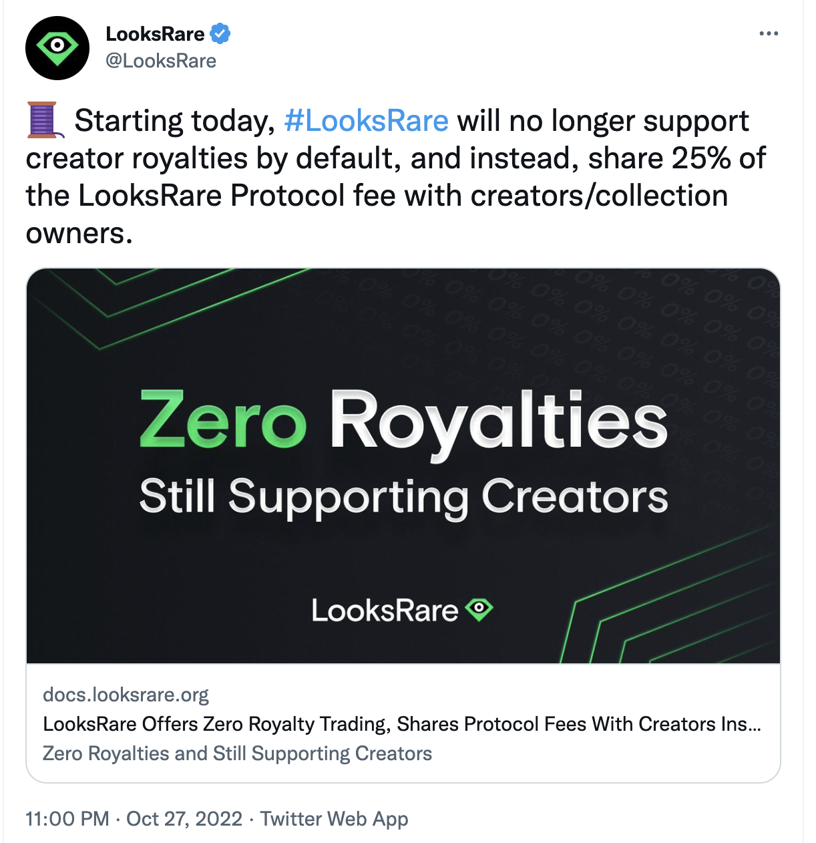The width and height of the screenshot is (816, 843).
Task: Open the @LooksRare handle link
Action: 161,61
